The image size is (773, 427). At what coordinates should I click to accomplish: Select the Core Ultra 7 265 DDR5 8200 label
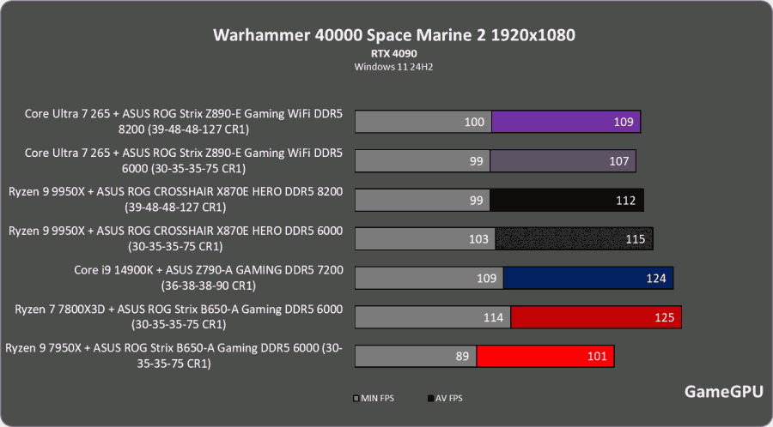pyautogui.click(x=184, y=122)
